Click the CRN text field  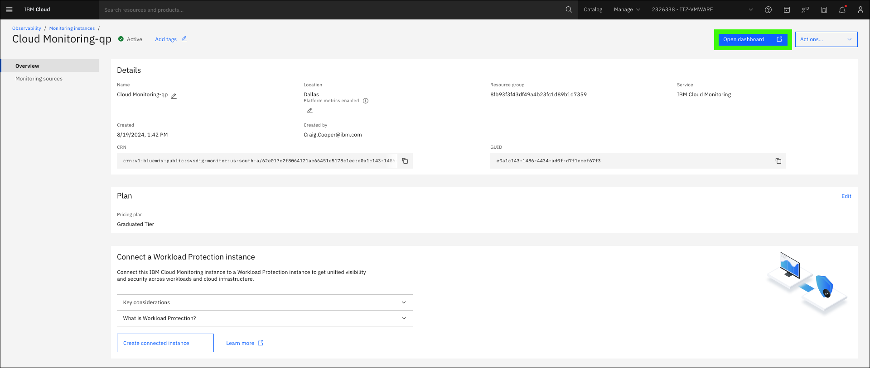tap(257, 161)
